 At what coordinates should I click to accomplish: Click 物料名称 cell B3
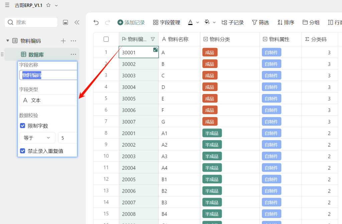pos(179,202)
